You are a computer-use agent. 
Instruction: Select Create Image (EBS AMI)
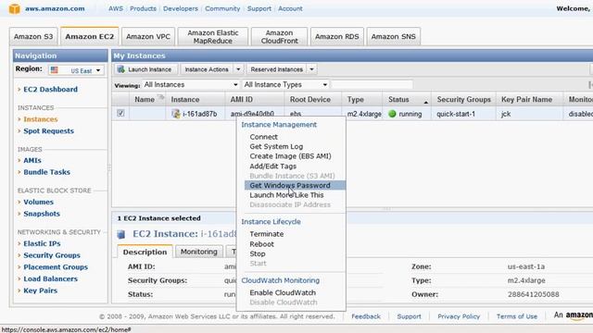(290, 156)
